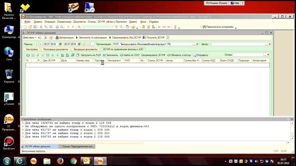The height and width of the screenshot is (166, 296).
Task: Click Найти по УНП button
Action: click(129, 55)
